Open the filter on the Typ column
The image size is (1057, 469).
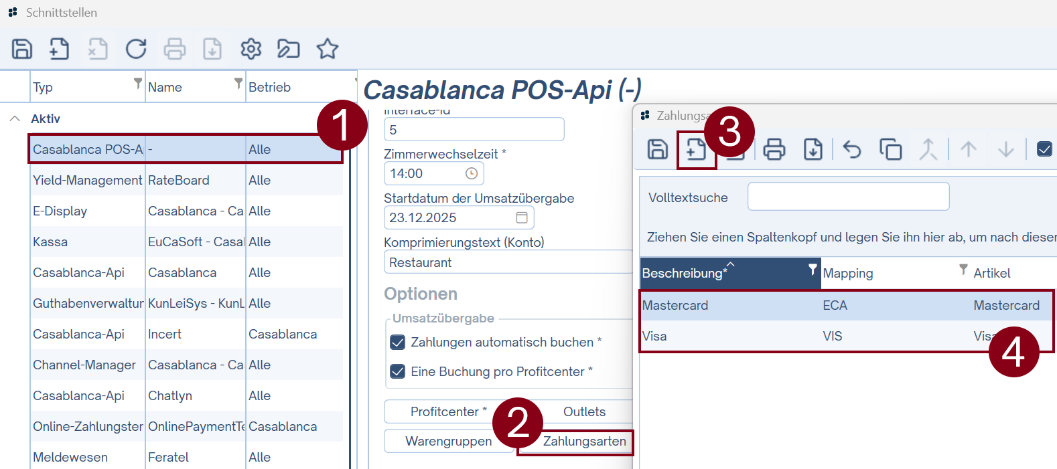137,83
